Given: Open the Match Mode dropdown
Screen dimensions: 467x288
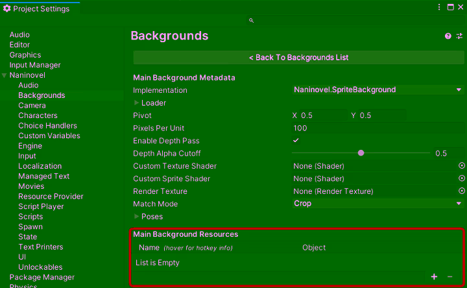Looking at the screenshot, I should pos(377,204).
